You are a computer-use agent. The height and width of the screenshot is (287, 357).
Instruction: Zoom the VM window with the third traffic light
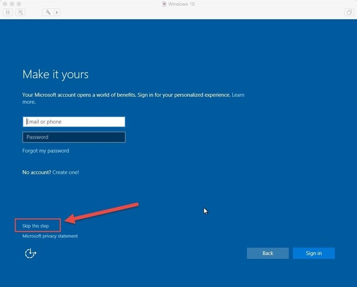click(x=18, y=4)
